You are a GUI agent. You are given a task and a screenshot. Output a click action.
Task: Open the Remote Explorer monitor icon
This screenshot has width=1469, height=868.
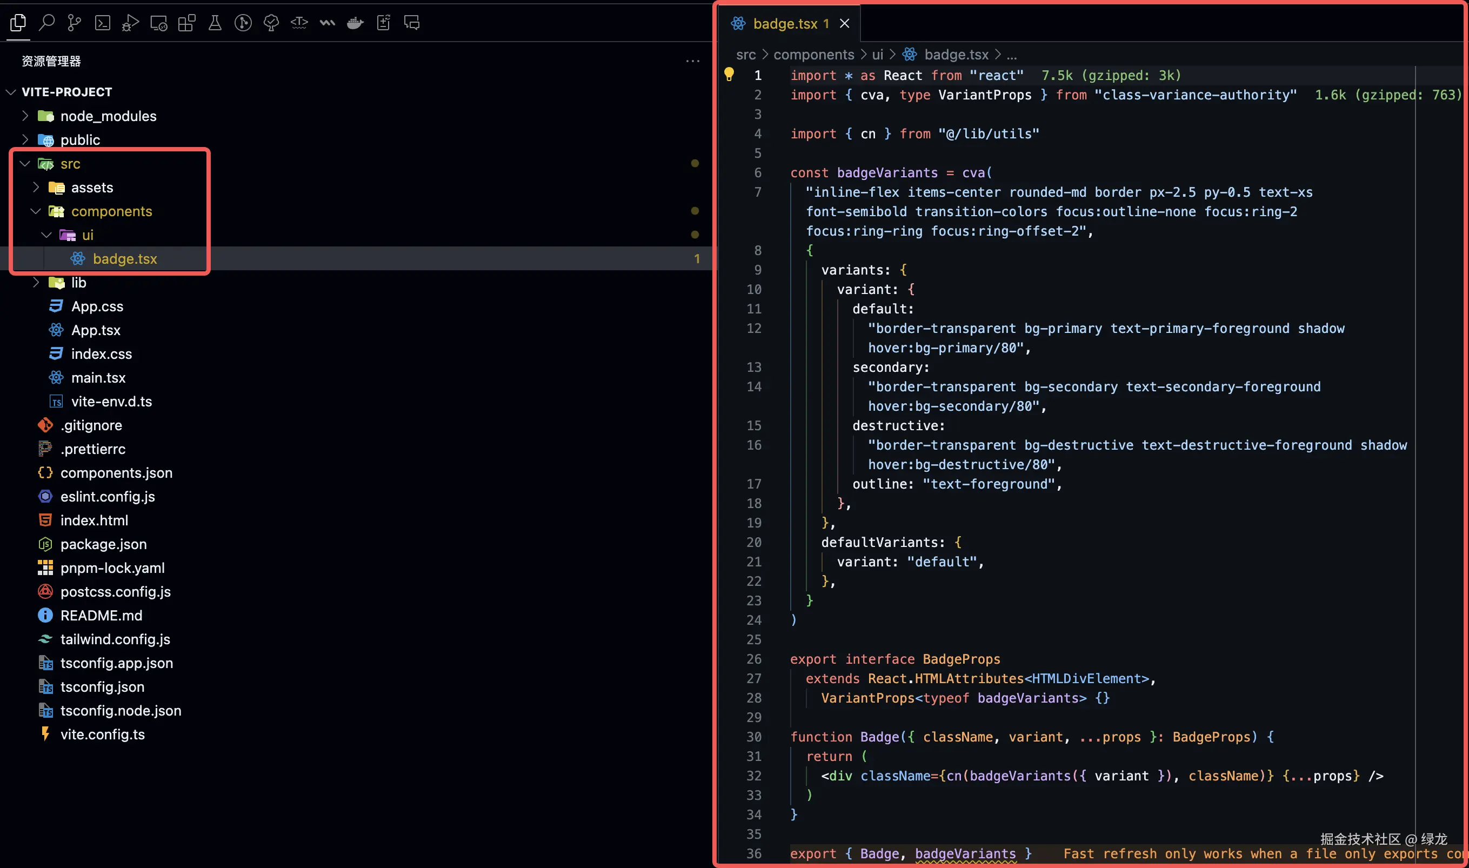(158, 23)
